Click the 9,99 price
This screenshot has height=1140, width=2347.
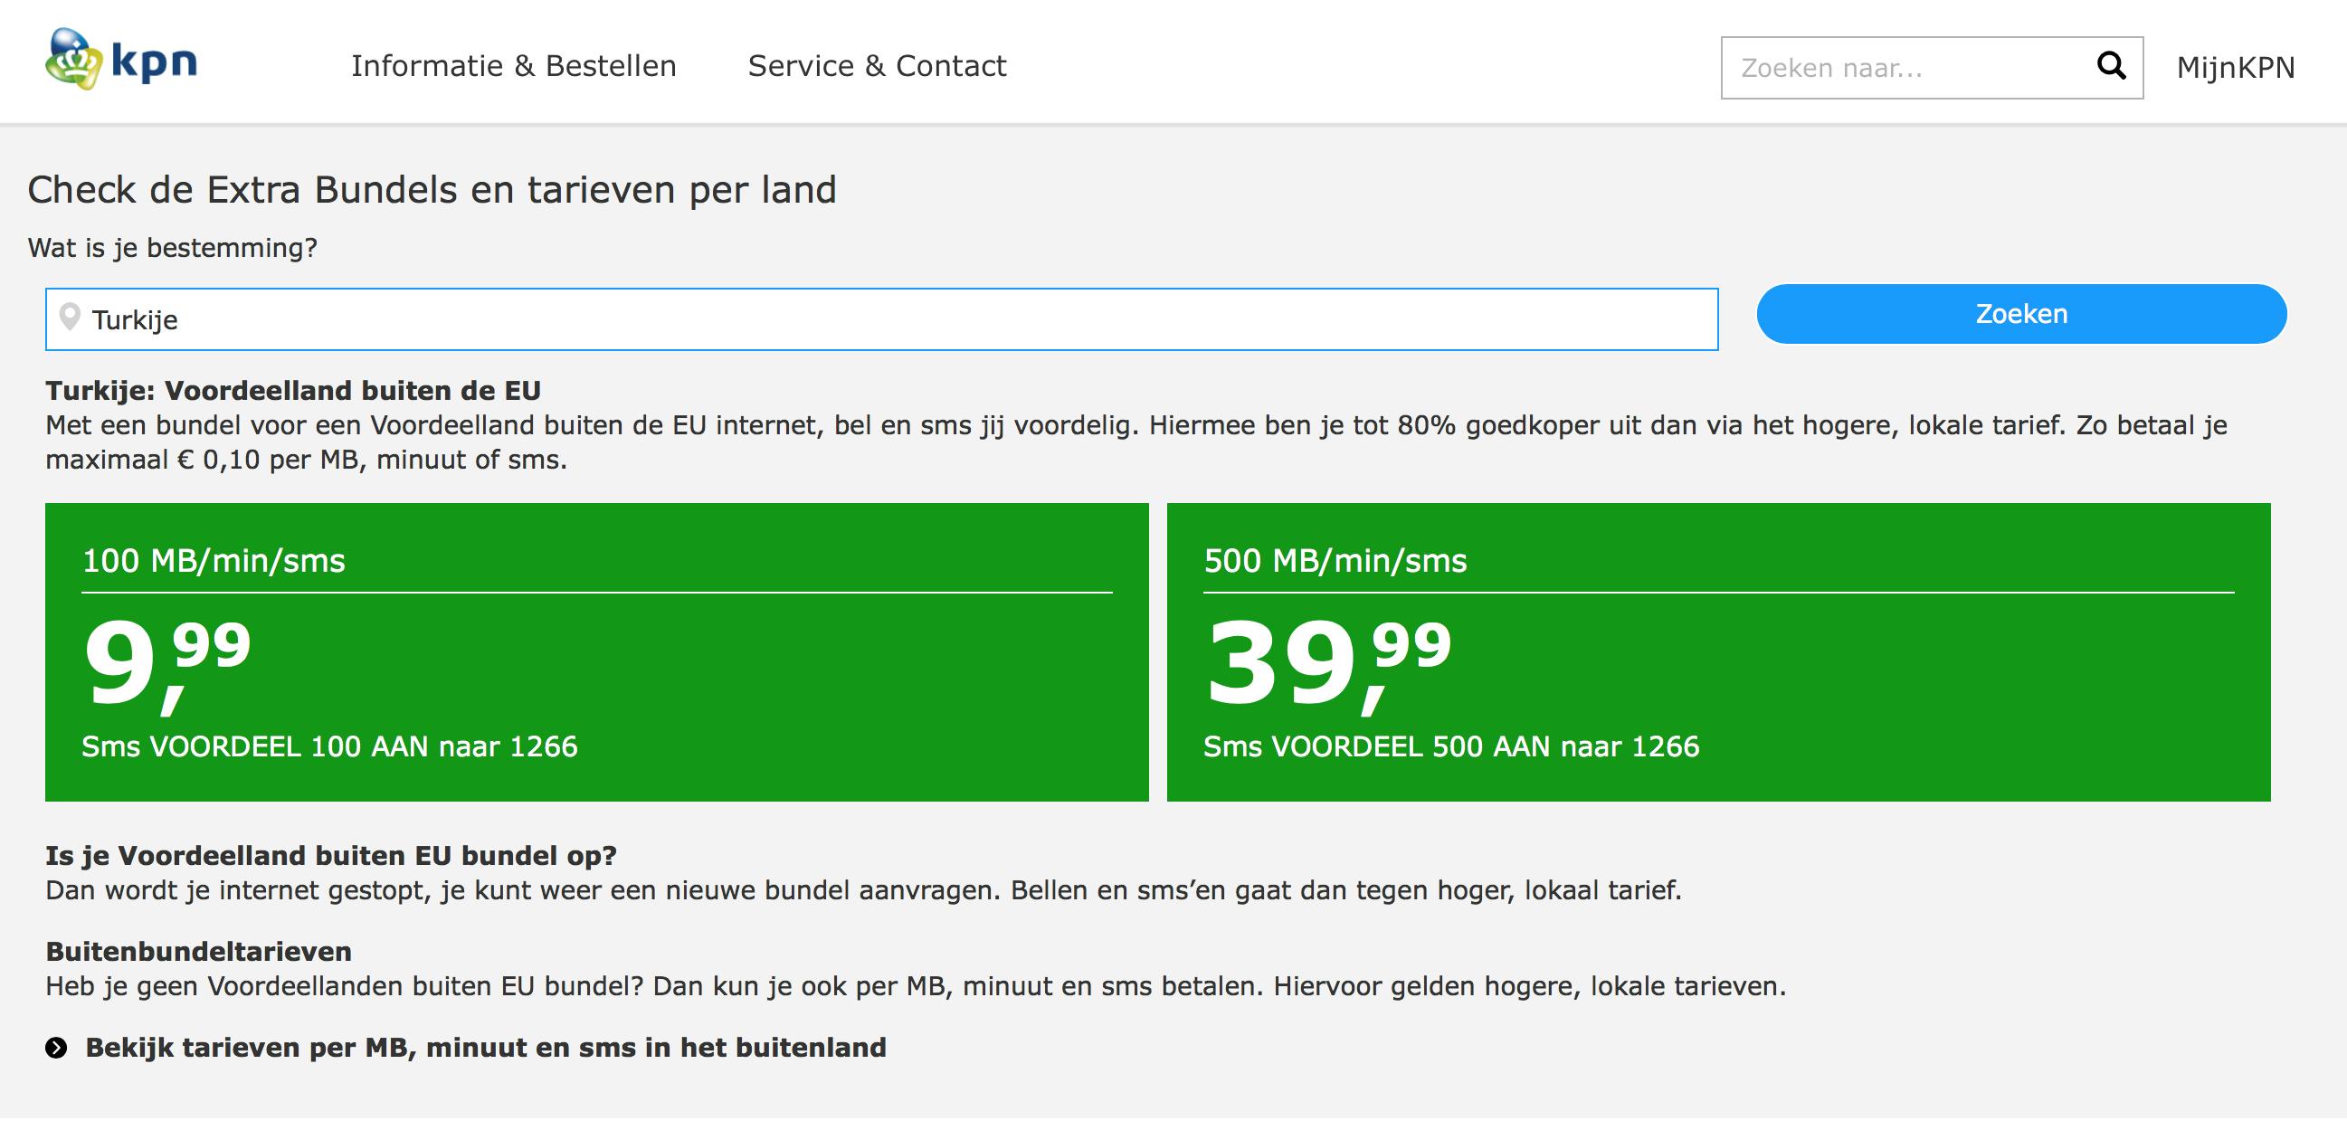point(166,662)
